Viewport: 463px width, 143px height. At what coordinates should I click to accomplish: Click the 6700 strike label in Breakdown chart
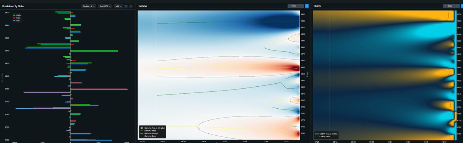tap(7, 140)
